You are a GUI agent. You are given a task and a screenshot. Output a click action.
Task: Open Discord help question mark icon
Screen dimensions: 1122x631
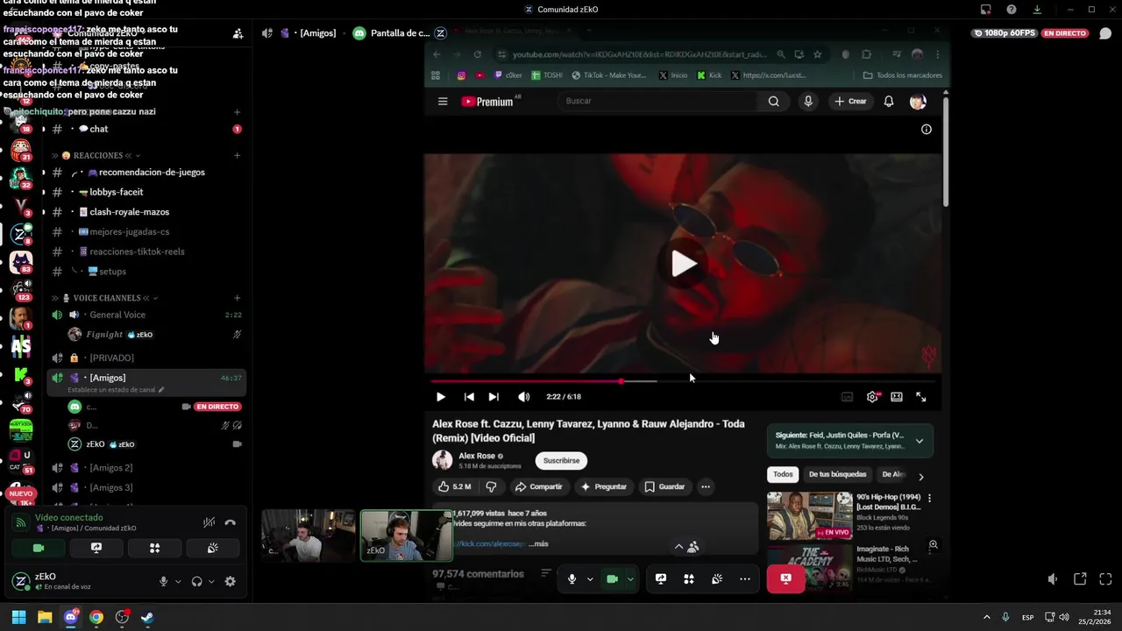1012,10
